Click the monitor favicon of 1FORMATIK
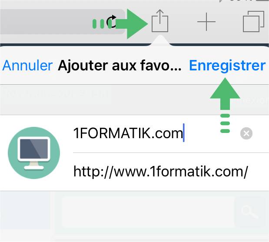 34,153
